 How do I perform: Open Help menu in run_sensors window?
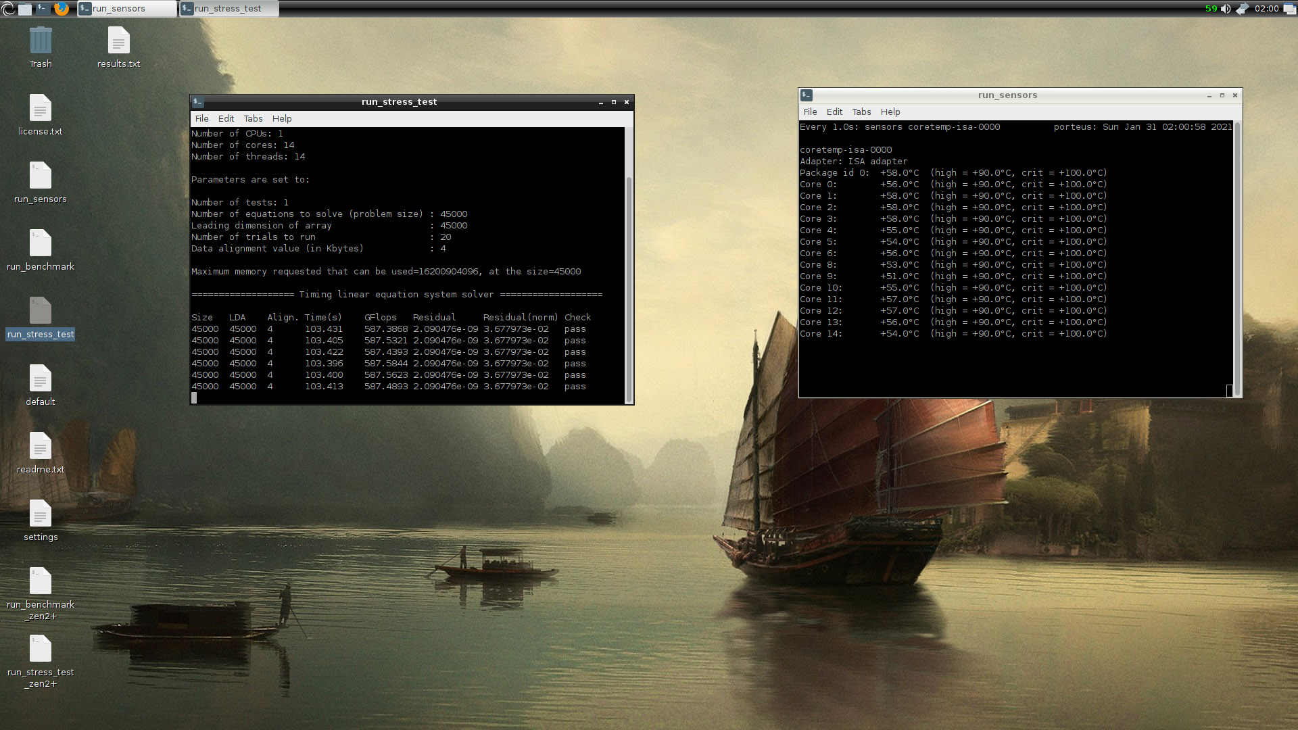click(890, 112)
